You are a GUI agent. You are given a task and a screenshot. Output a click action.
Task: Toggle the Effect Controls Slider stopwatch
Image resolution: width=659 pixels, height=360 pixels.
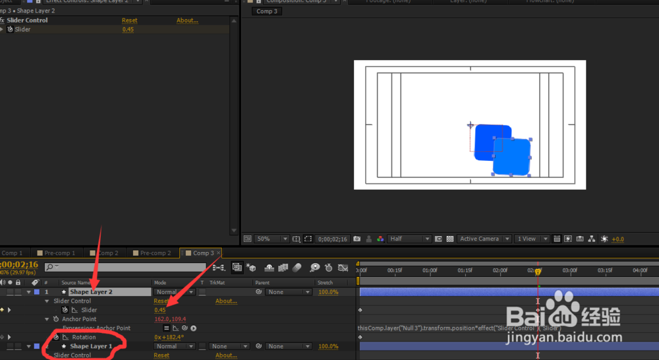10,30
